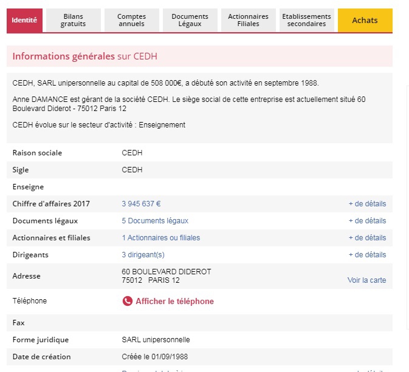
Task: Open Etablissements secondaires tab
Action: tap(307, 20)
